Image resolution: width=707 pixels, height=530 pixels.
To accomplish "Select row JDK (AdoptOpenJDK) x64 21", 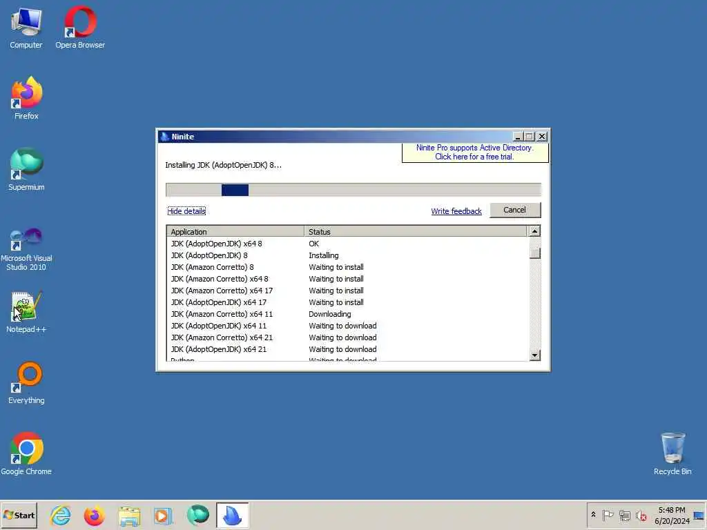I will pyautogui.click(x=347, y=349).
